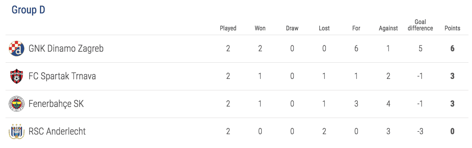Click the For column header
The width and height of the screenshot is (472, 148).
356,28
